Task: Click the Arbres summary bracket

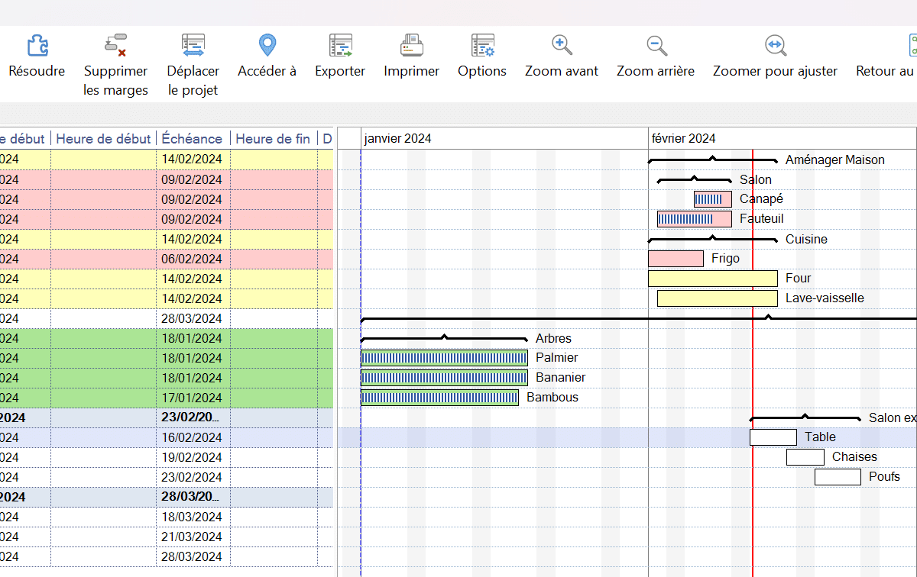Action: point(444,338)
